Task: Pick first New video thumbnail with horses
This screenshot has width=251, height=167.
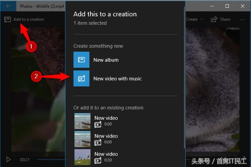Action: 82,121
